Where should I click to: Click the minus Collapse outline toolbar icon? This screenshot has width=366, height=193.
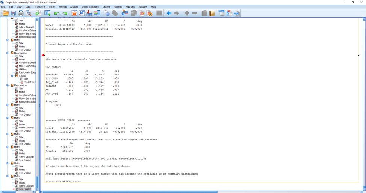click(195, 13)
